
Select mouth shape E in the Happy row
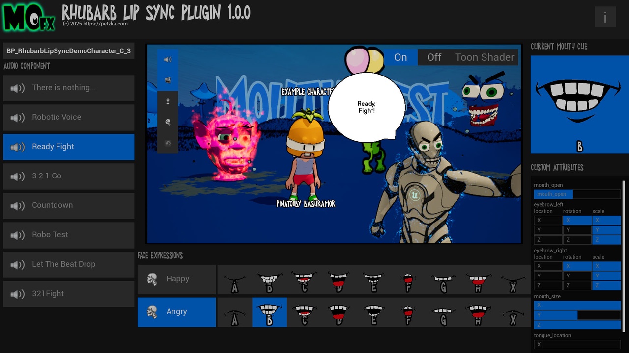coord(374,279)
